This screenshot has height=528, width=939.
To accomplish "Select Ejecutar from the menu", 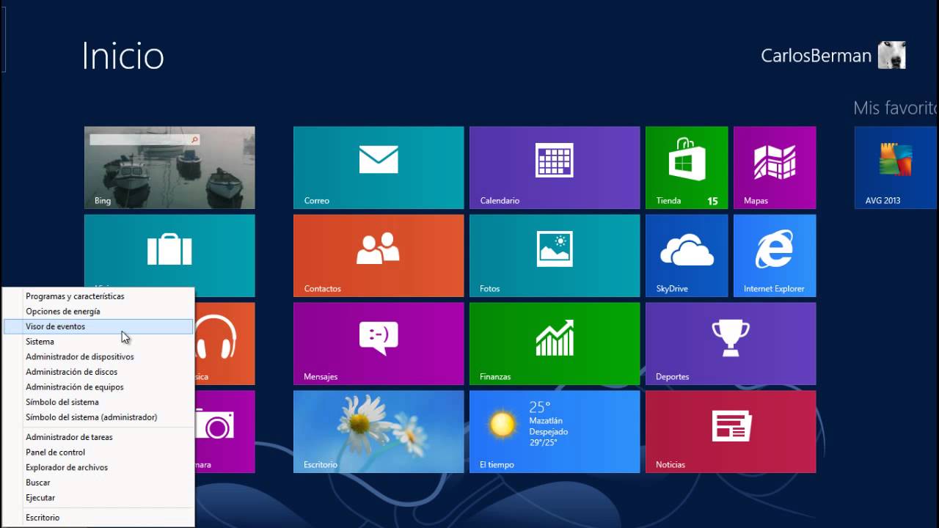I will coord(98,498).
